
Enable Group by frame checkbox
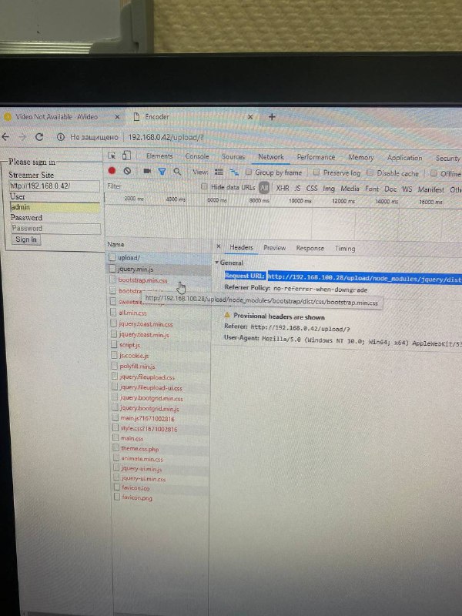coord(248,172)
